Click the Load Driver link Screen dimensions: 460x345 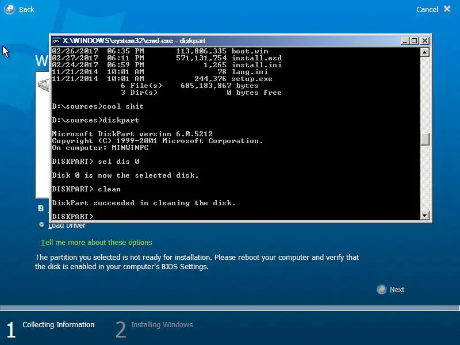click(67, 225)
